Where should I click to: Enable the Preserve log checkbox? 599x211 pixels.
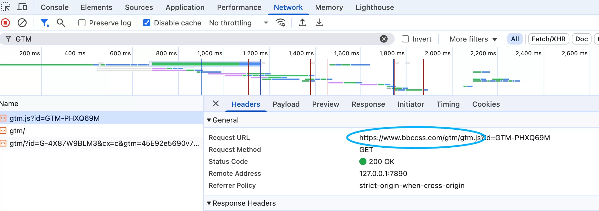pos(82,23)
